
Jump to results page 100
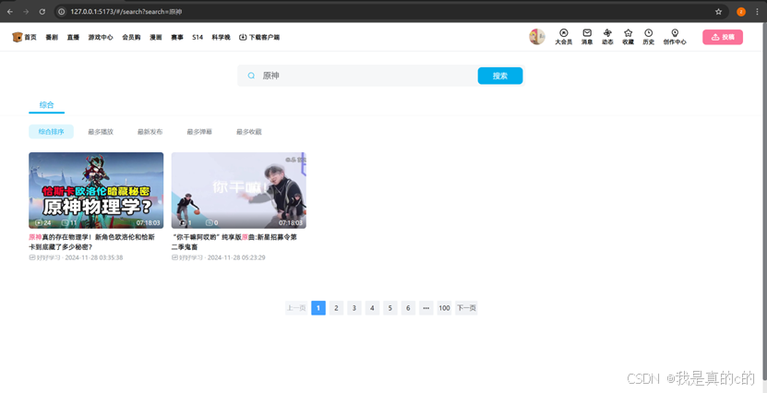click(444, 308)
